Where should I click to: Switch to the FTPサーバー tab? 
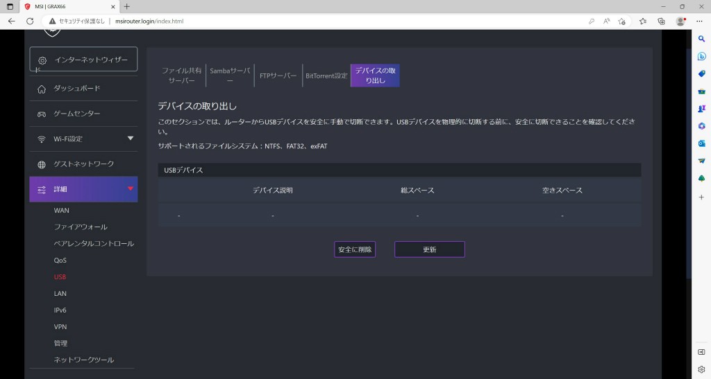[x=278, y=76]
